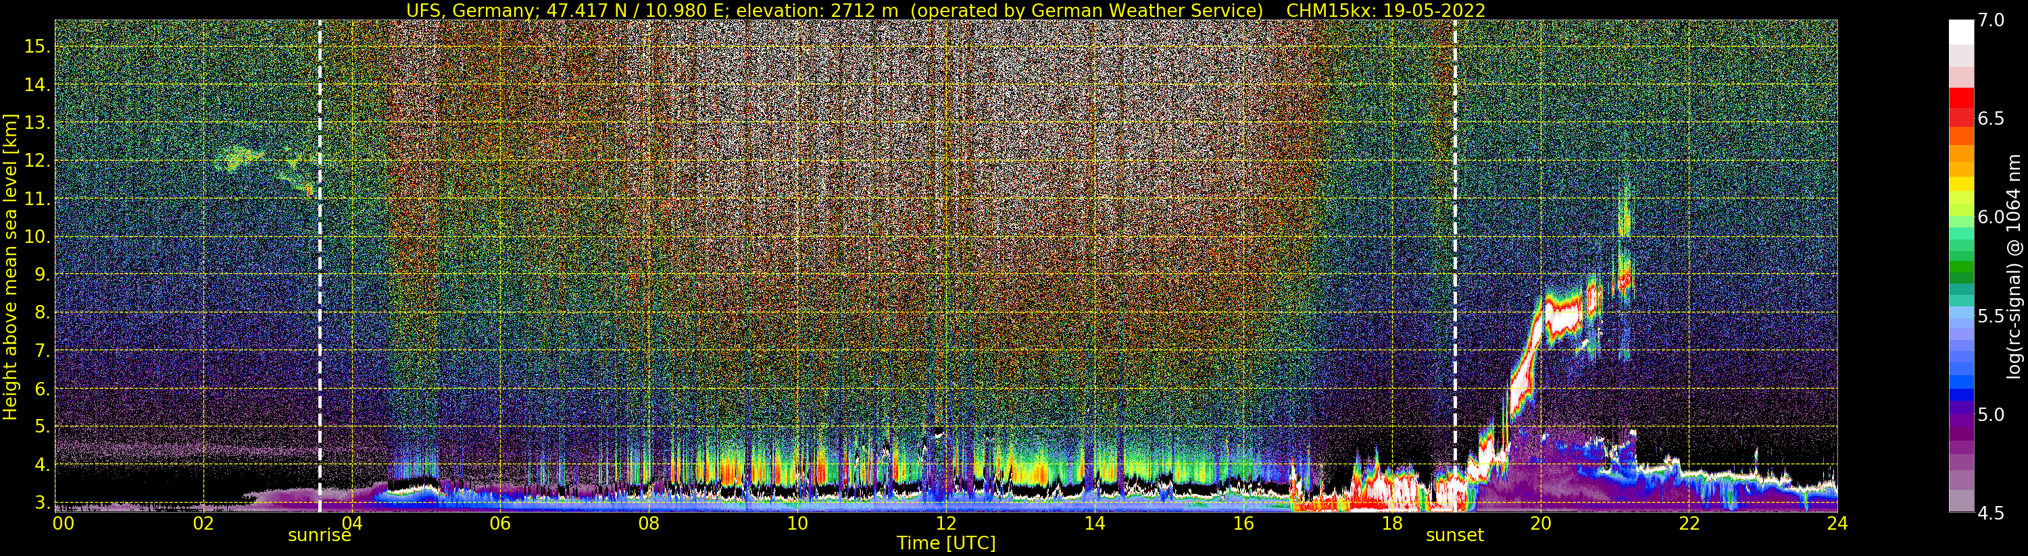Screen dimensions: 2028x556
Task: Click the x-axis tick label "06"
Action: click(500, 524)
